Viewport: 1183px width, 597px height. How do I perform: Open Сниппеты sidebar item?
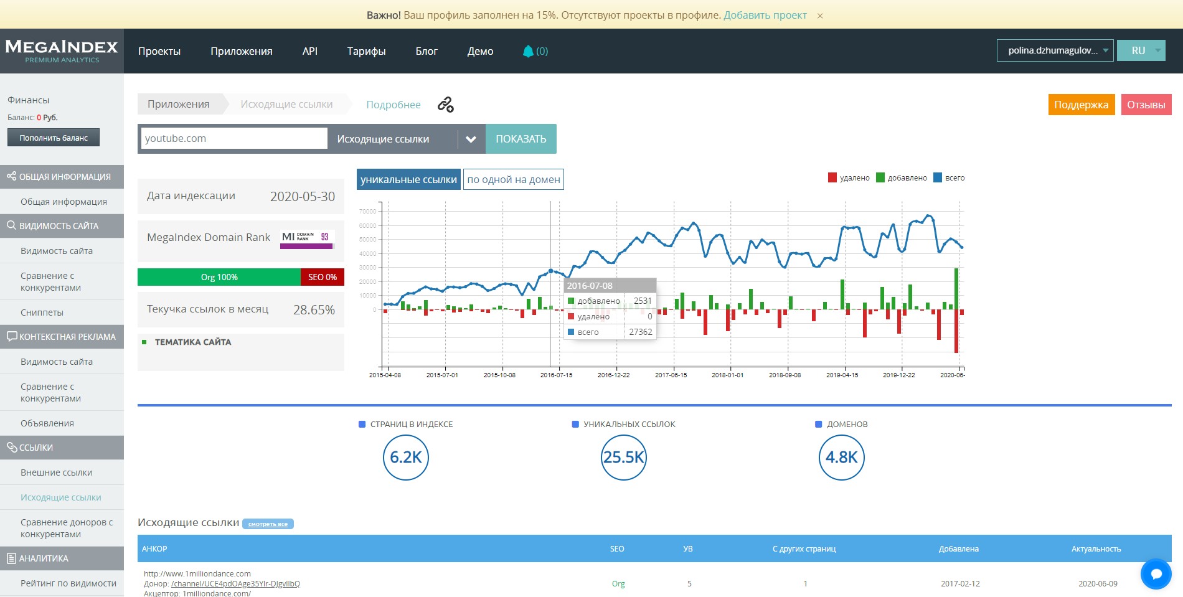click(42, 313)
